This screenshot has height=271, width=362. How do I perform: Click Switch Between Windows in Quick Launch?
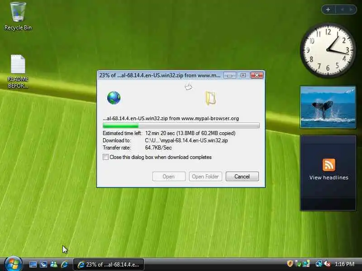click(43, 264)
